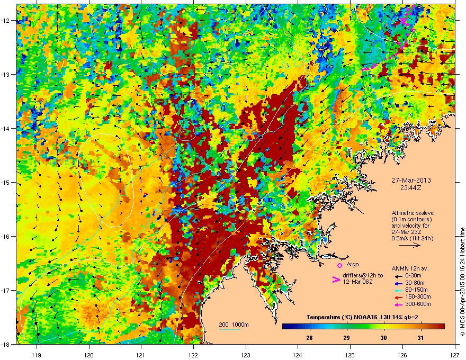Click the dark red end of temperature colorbar
The height and width of the screenshot is (360, 466).
coord(442,326)
